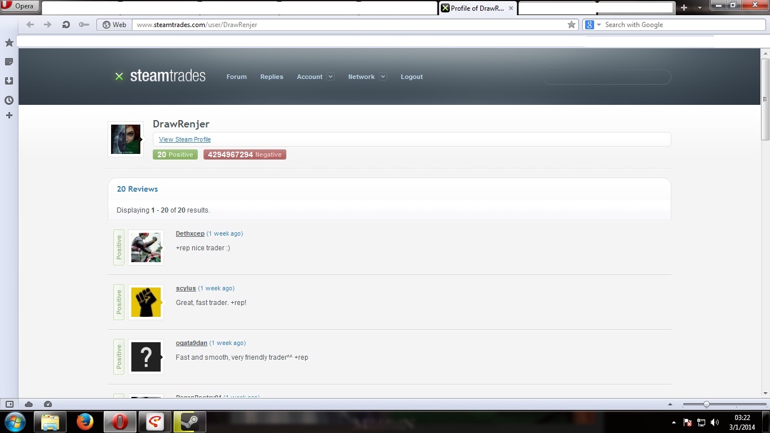Open the Notes panel in the sidebar
Viewport: 770px width, 433px height.
9,61
